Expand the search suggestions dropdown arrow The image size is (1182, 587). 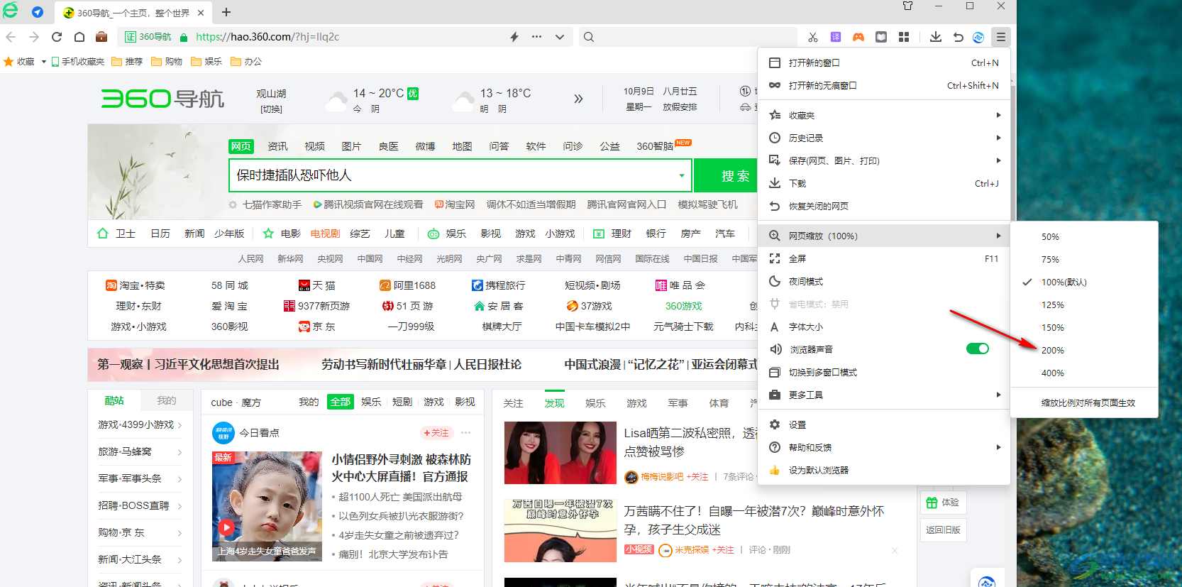tap(682, 175)
